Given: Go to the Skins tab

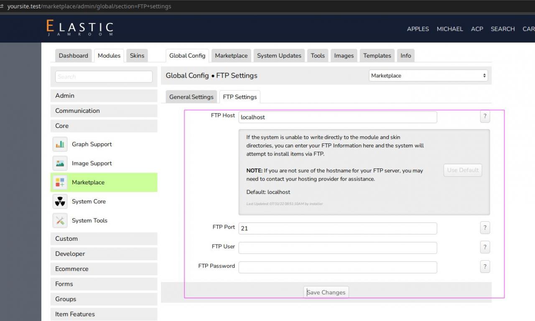Looking at the screenshot, I should point(137,56).
